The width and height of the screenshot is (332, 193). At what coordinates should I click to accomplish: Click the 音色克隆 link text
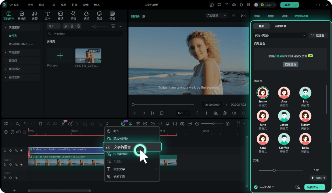280,56
